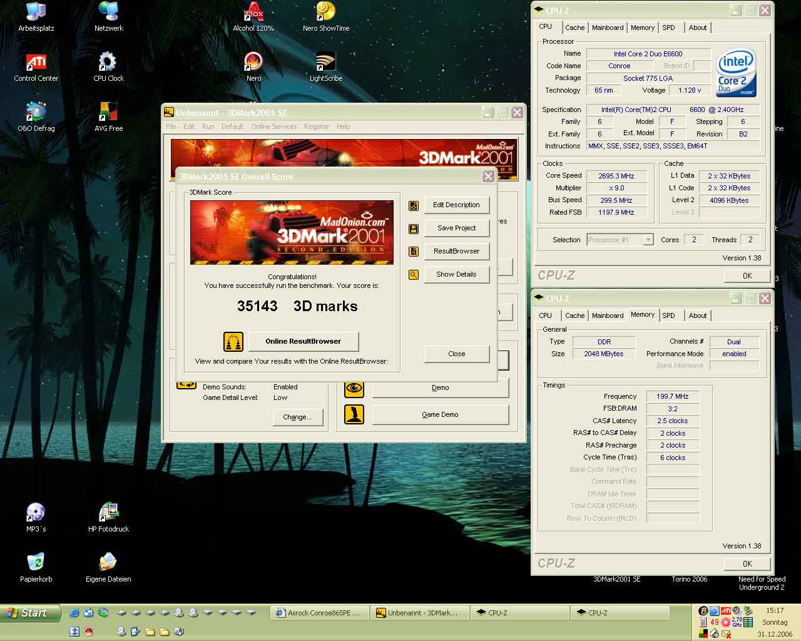Open Mainboard tab in lower CPU-Z window

(x=608, y=315)
